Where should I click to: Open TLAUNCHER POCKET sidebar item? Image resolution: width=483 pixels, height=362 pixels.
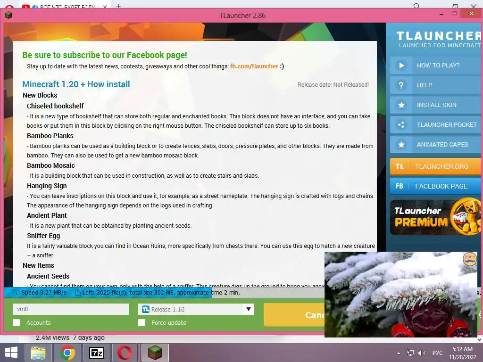(436, 124)
